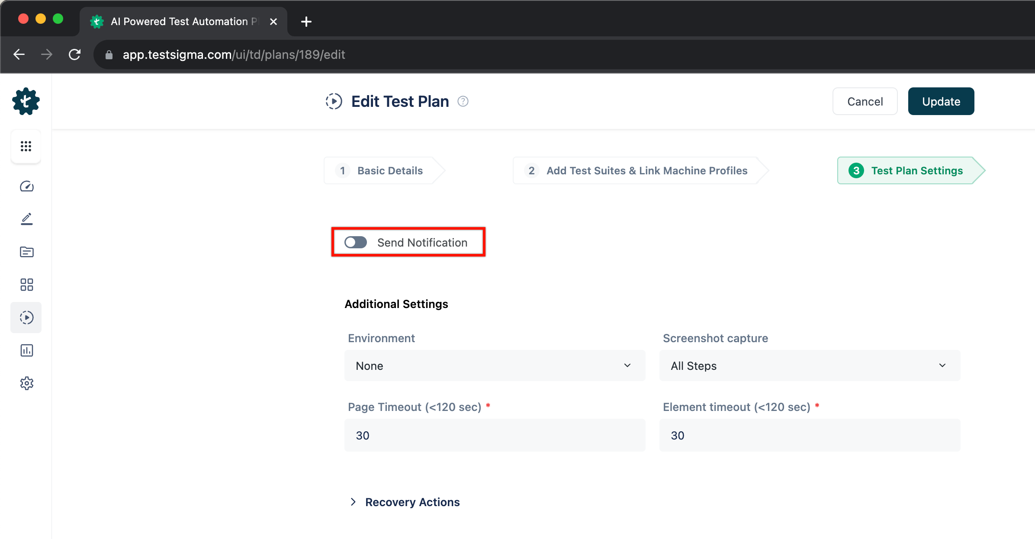Open the pencil edit sidebar icon

tap(26, 219)
